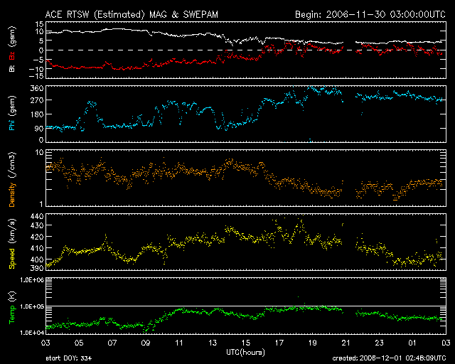Viewport: 455px width, 364px height.
Task: Click the '1.0E+05' temperature tick label
Action: (32, 306)
